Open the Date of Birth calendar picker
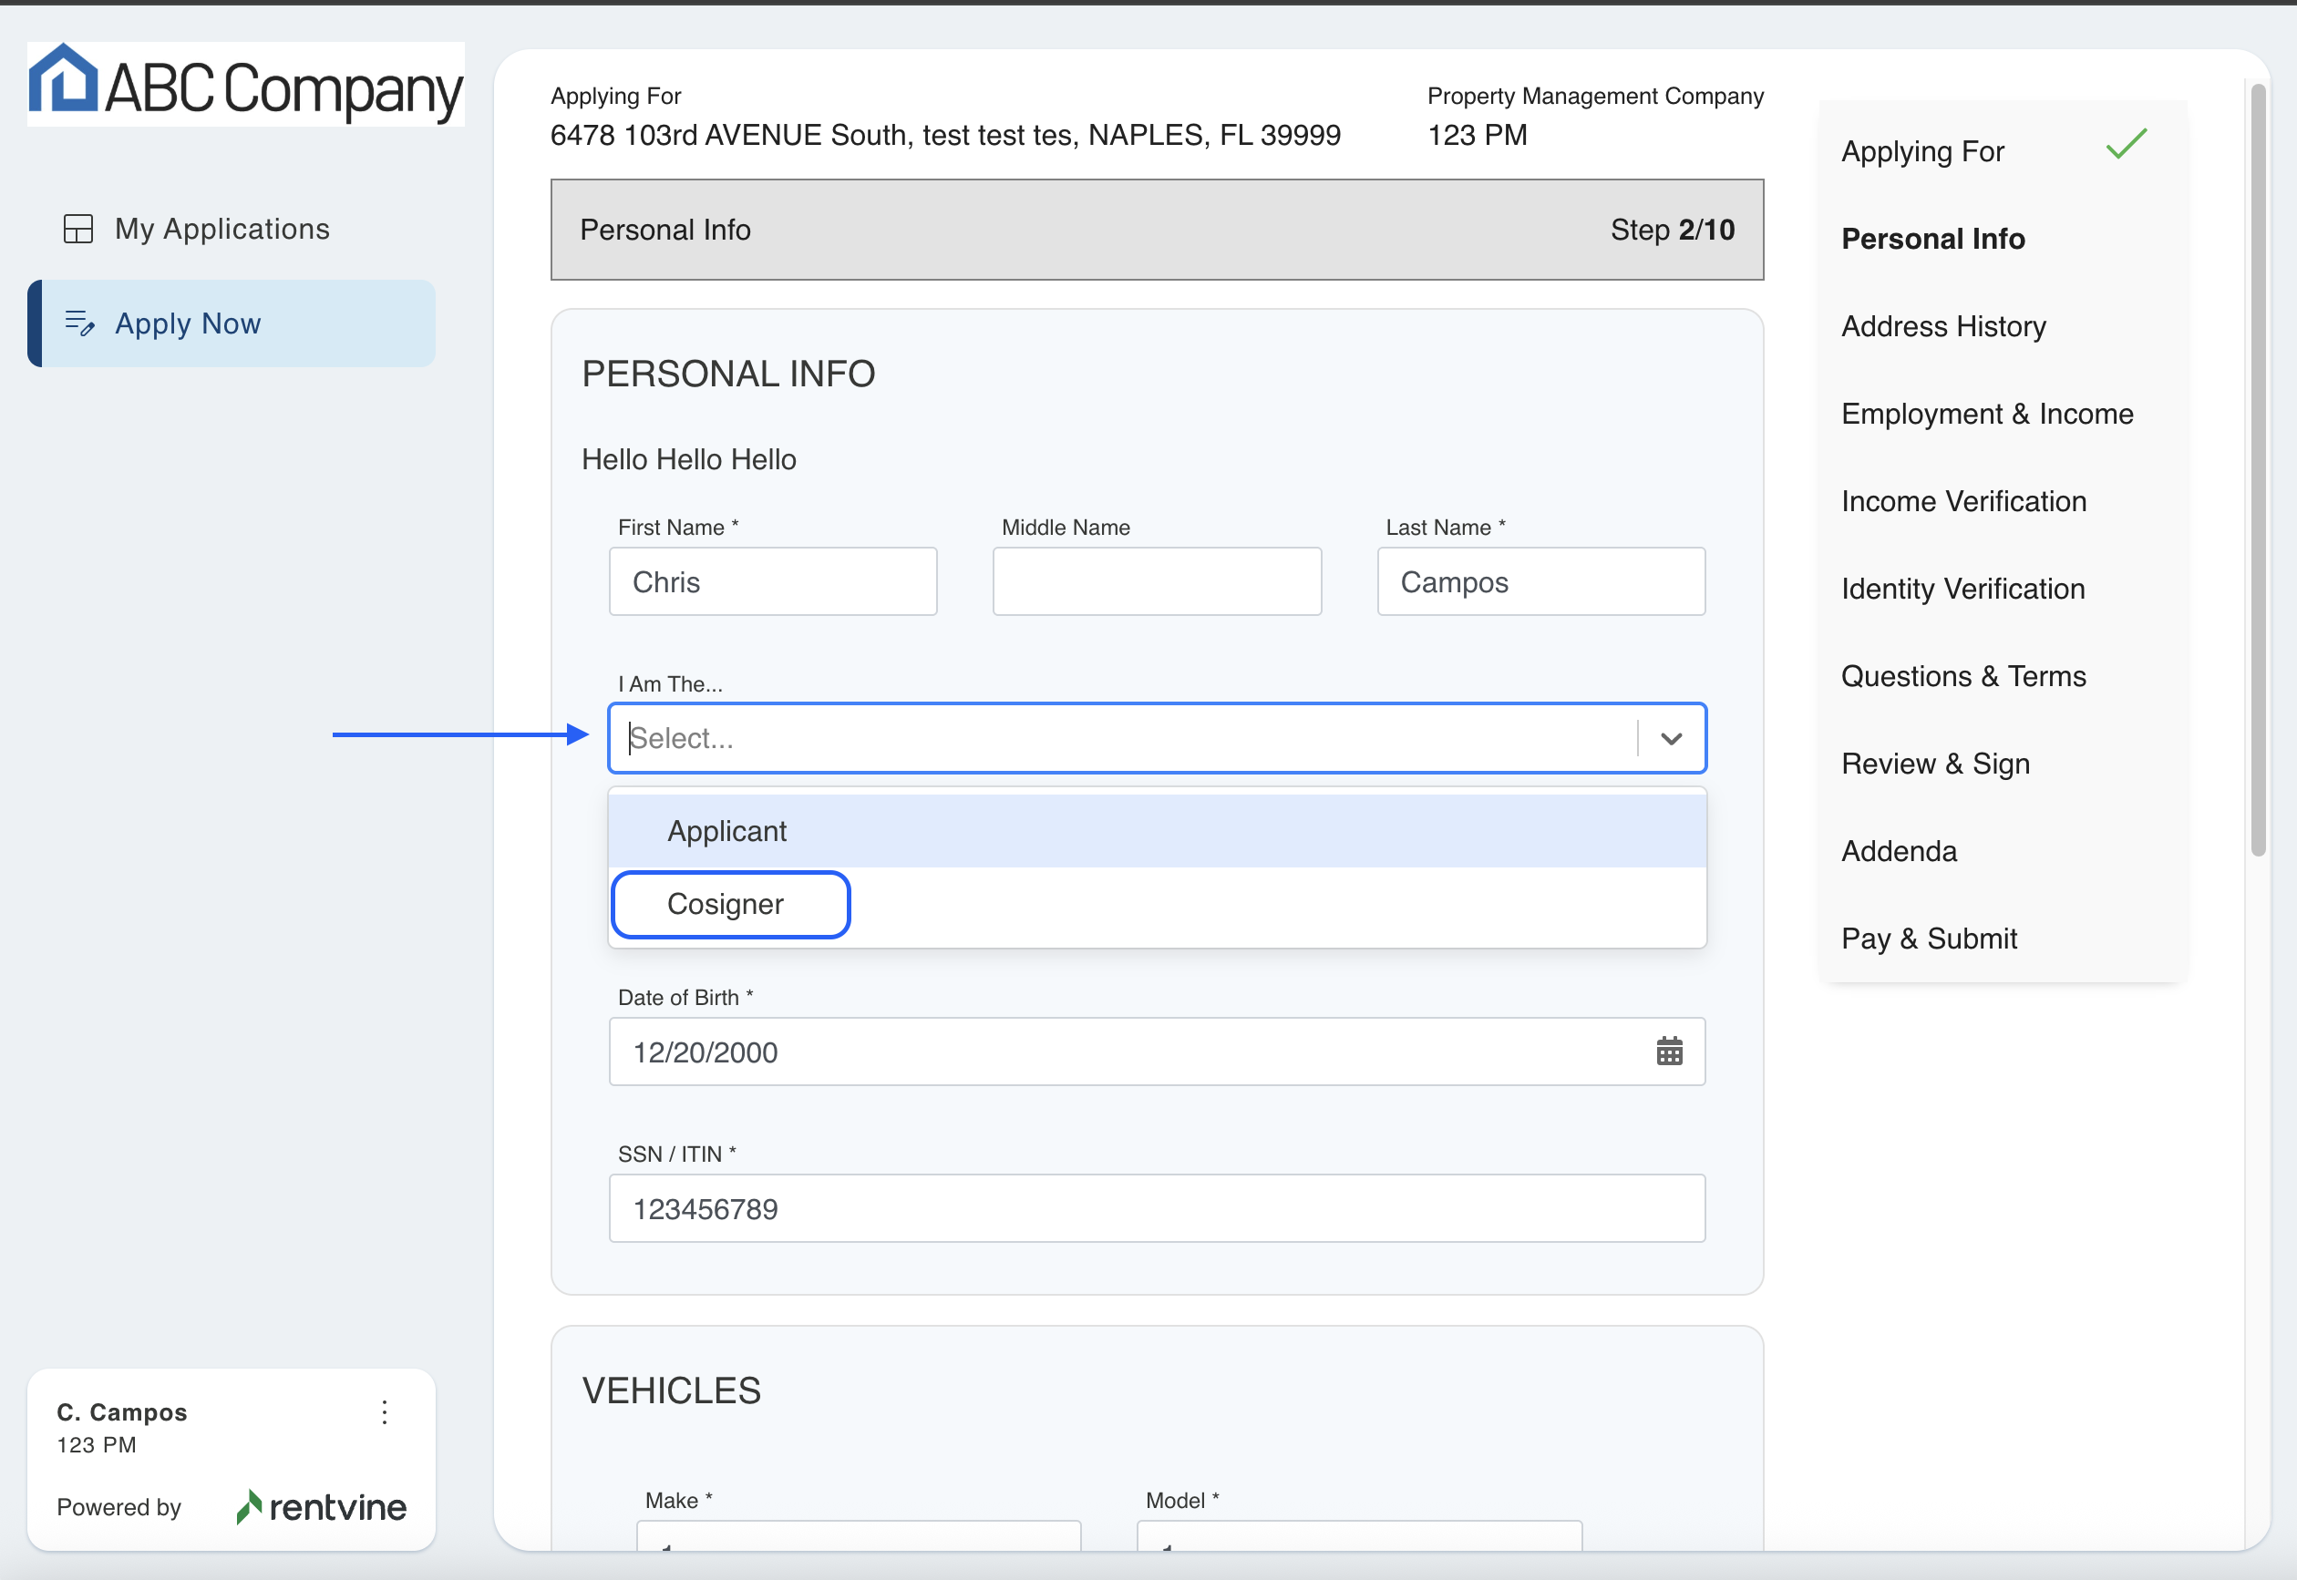This screenshot has width=2297, height=1580. 1669,1052
